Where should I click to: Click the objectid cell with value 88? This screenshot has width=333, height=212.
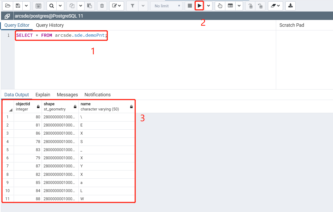tap(28, 199)
